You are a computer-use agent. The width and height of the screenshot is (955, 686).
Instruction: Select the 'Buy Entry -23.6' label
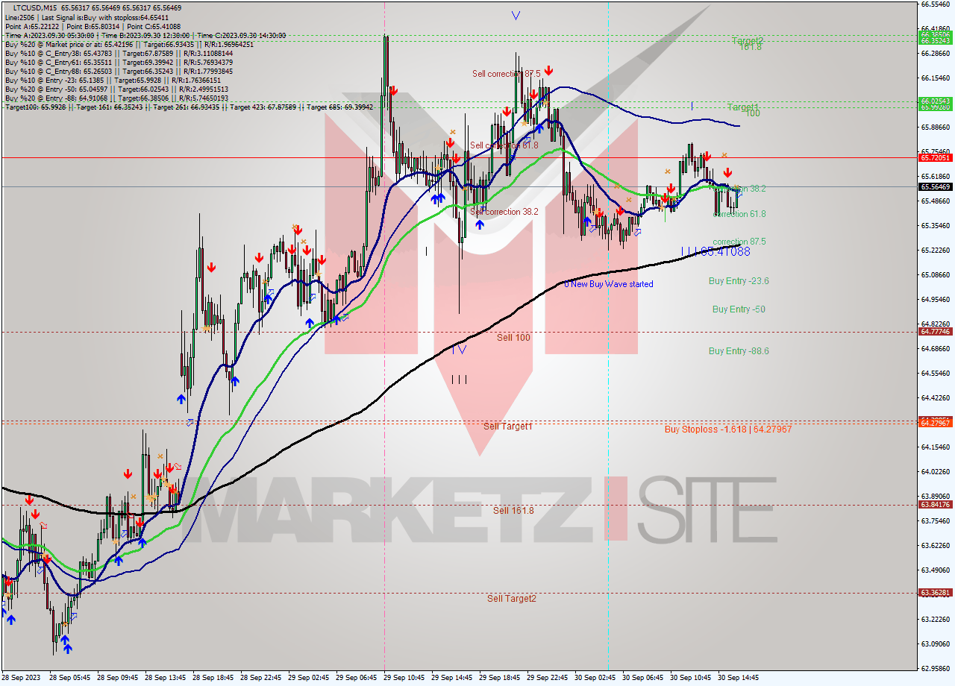tap(739, 281)
